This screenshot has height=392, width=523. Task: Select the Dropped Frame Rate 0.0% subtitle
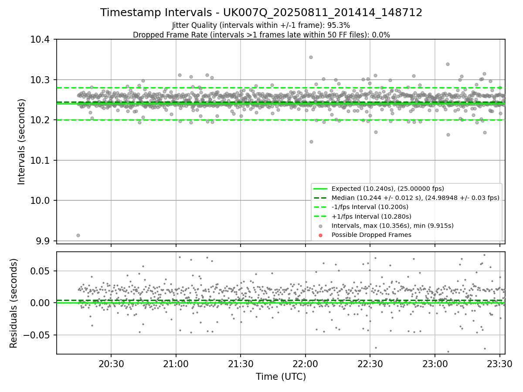(261, 35)
